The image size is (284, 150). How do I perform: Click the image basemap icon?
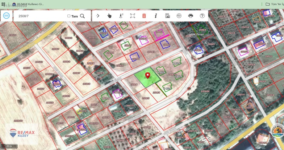[x=168, y=16]
